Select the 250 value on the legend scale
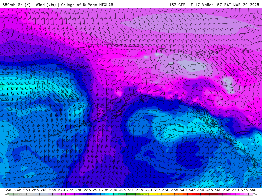The width and height of the screenshot is (262, 196). click(x=27, y=190)
